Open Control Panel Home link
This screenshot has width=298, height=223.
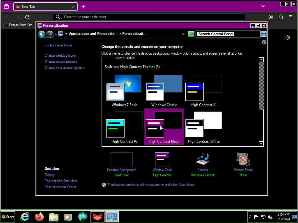coord(58,45)
